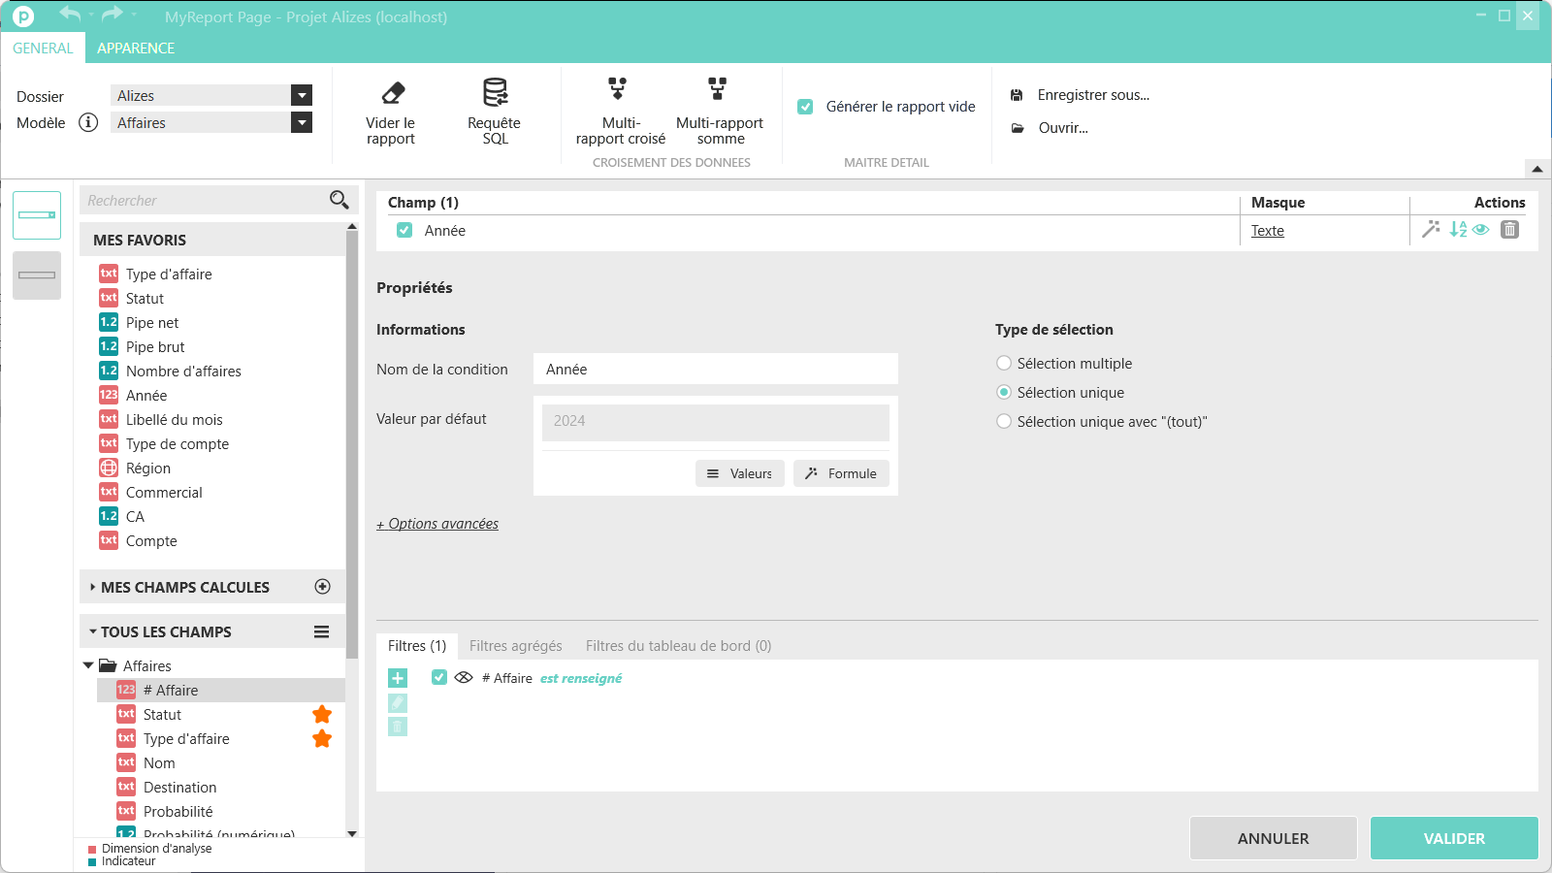Click the Multi-rapport croisé icon
1552x873 pixels.
[618, 89]
